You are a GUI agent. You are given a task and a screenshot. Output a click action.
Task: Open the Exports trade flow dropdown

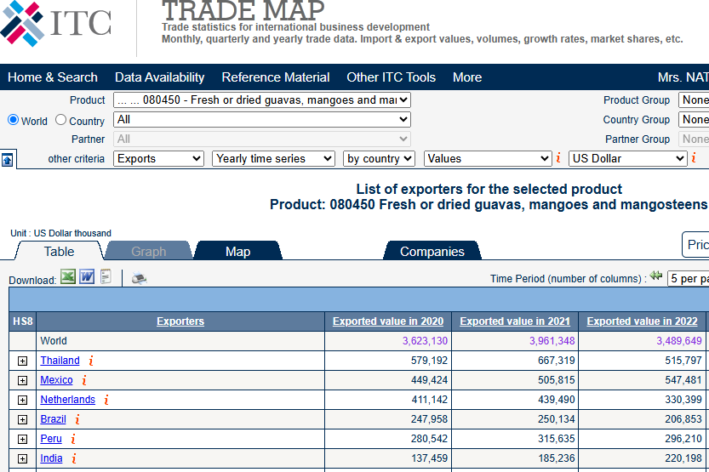157,158
